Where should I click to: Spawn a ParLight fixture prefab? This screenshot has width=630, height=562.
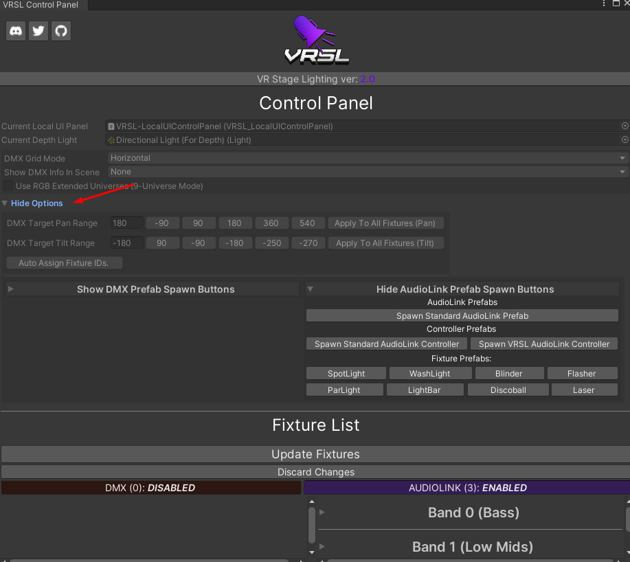344,390
